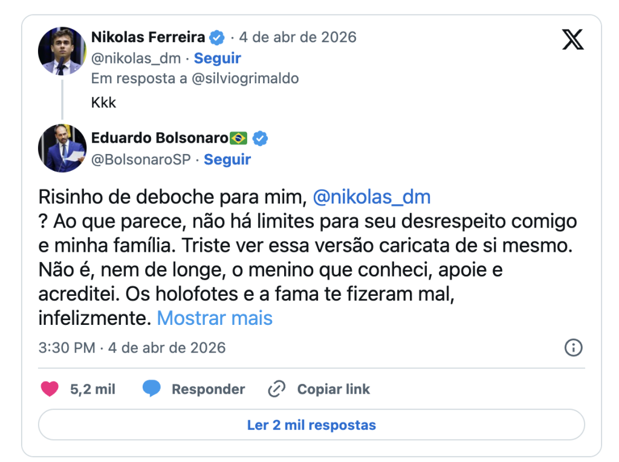
Task: Click the Copiar link text
Action: tap(333, 389)
